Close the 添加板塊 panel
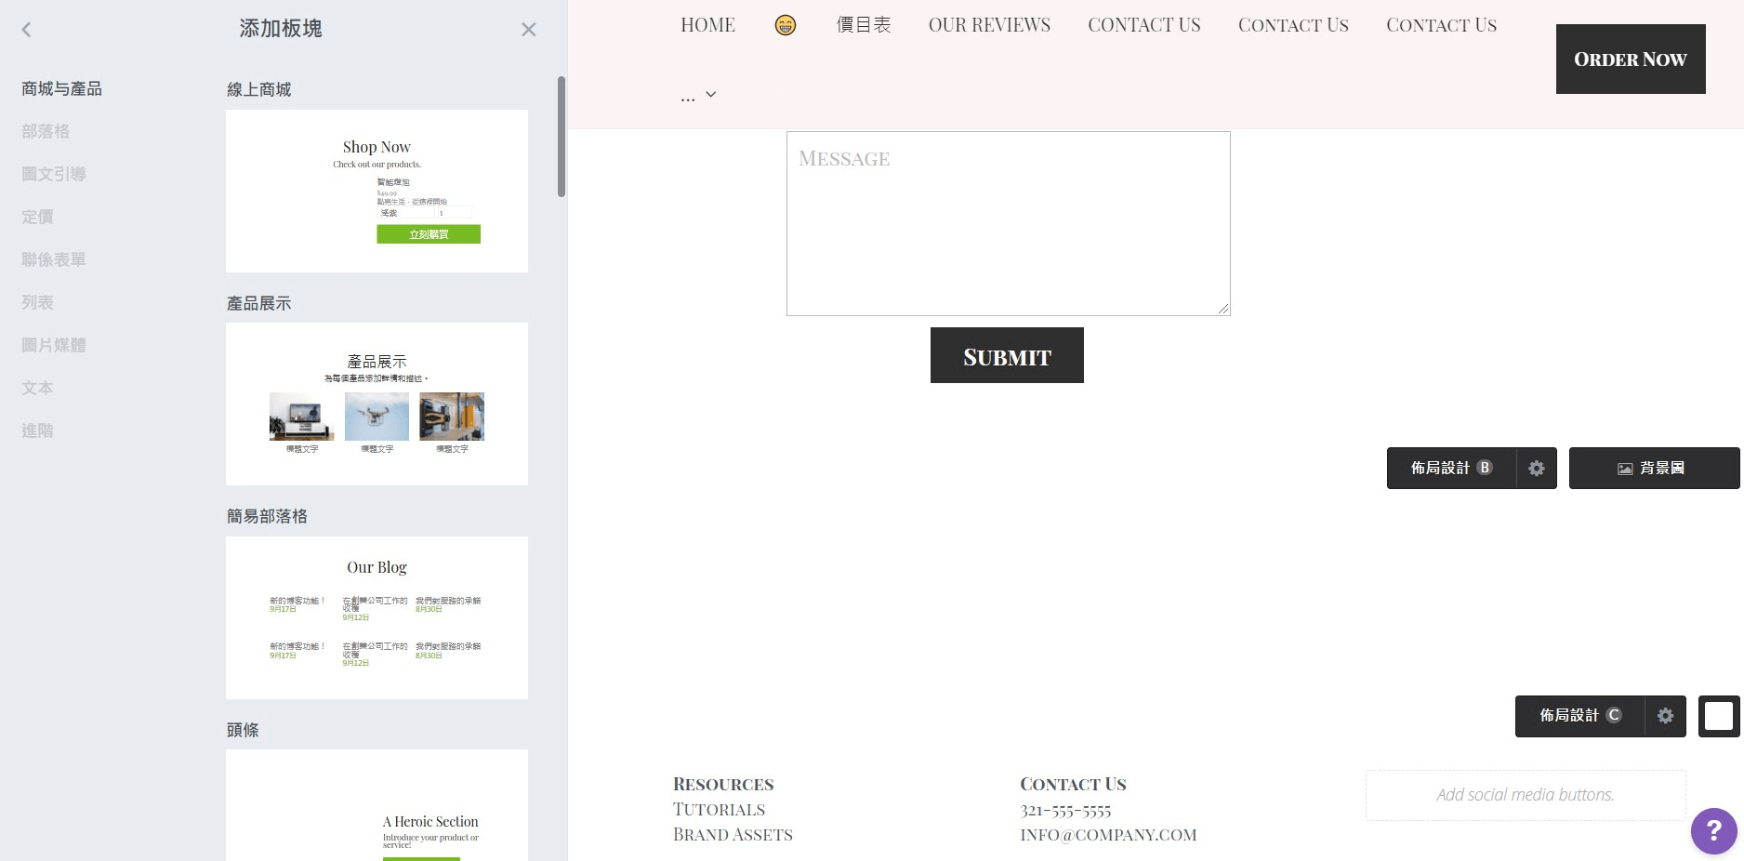 point(528,30)
